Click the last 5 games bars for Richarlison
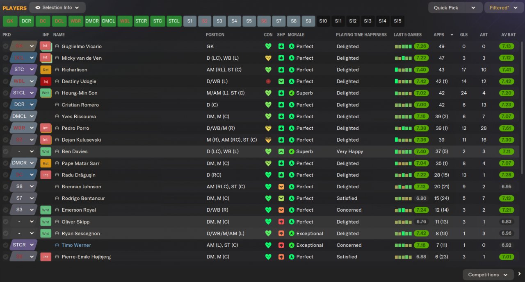 403,70
